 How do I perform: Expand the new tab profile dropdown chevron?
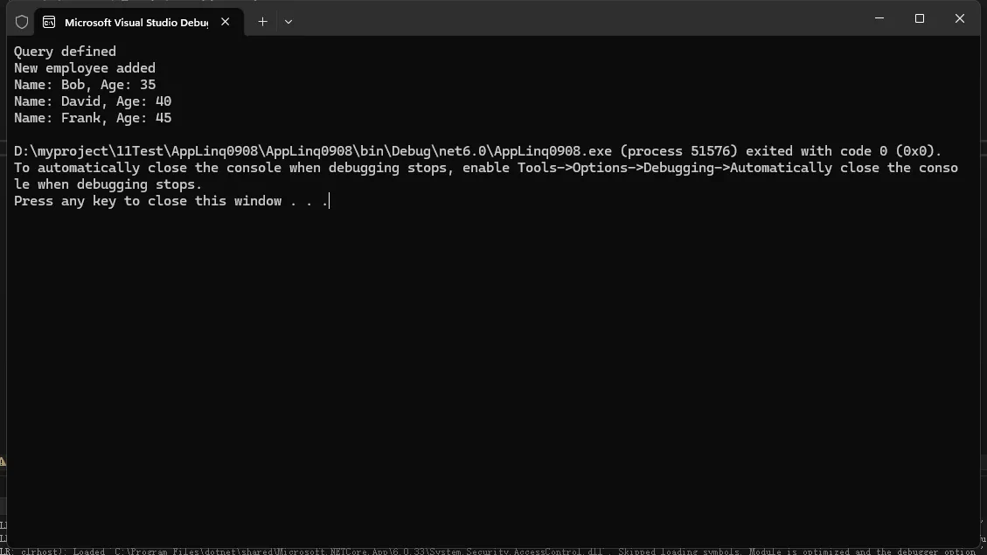coord(288,22)
